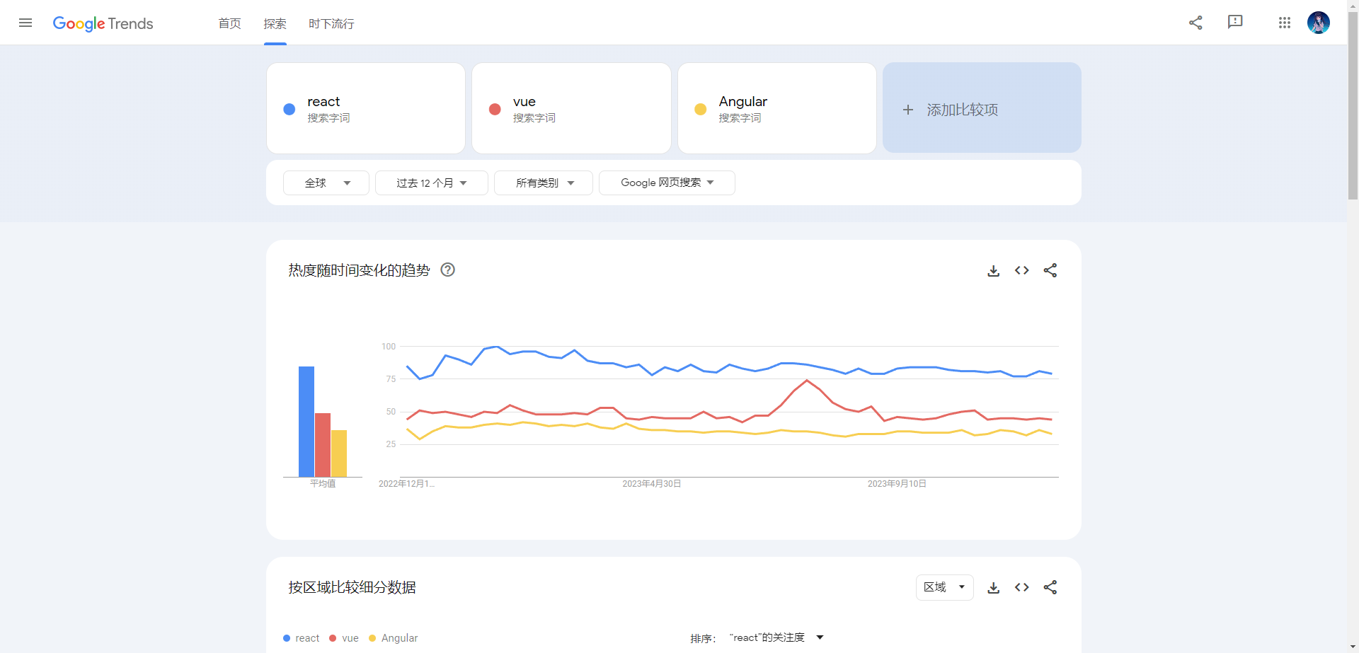Open the Google apps grid
The width and height of the screenshot is (1359, 653).
[1285, 23]
